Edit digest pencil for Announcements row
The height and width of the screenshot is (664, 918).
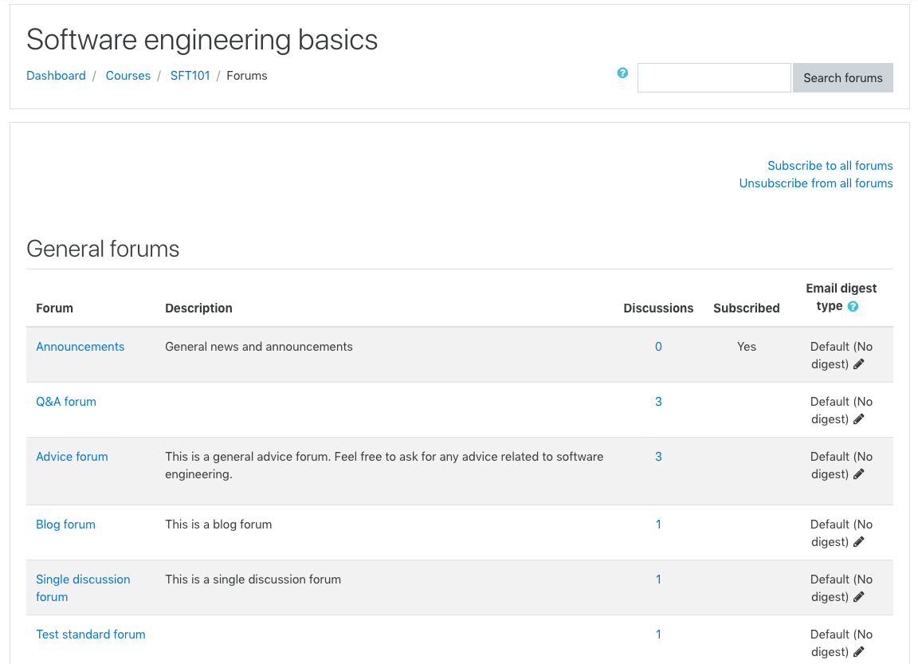point(859,364)
